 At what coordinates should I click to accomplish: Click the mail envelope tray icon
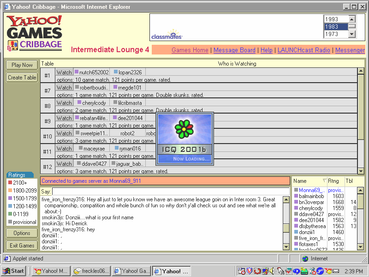(x=336, y=271)
